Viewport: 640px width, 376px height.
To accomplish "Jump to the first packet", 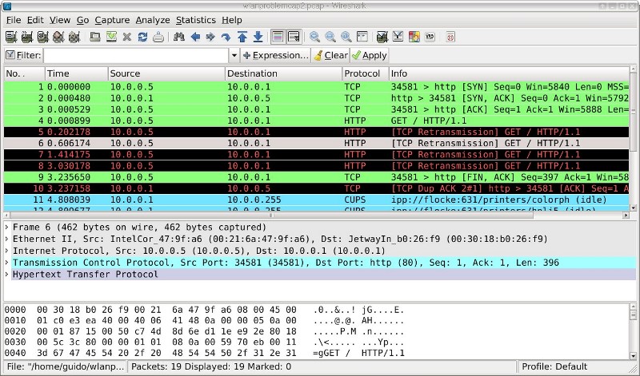I will coord(242,37).
